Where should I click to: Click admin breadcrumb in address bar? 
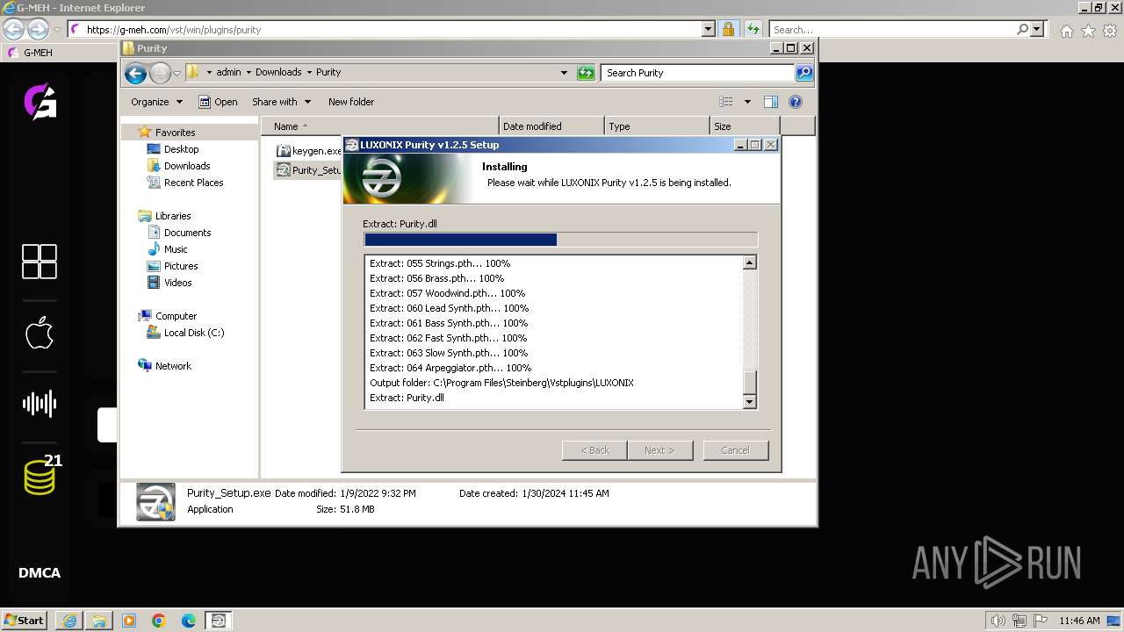coord(228,73)
